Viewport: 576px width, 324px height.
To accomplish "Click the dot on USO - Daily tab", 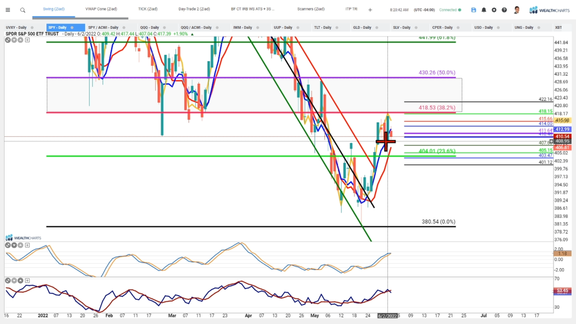I will click(498, 28).
